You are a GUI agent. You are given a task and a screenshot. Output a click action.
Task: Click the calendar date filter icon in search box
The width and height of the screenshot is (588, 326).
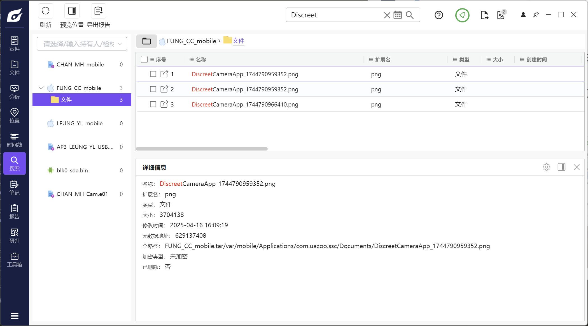point(398,15)
